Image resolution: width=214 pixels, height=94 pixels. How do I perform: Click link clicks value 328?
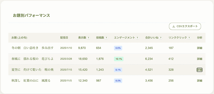click(171, 70)
